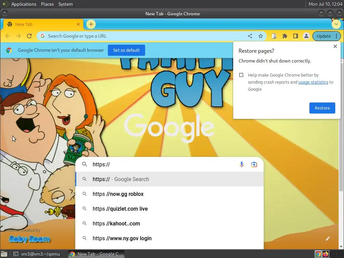Expand the tab search dropdown arrow
This screenshot has width=344, height=258.
coord(336,24)
